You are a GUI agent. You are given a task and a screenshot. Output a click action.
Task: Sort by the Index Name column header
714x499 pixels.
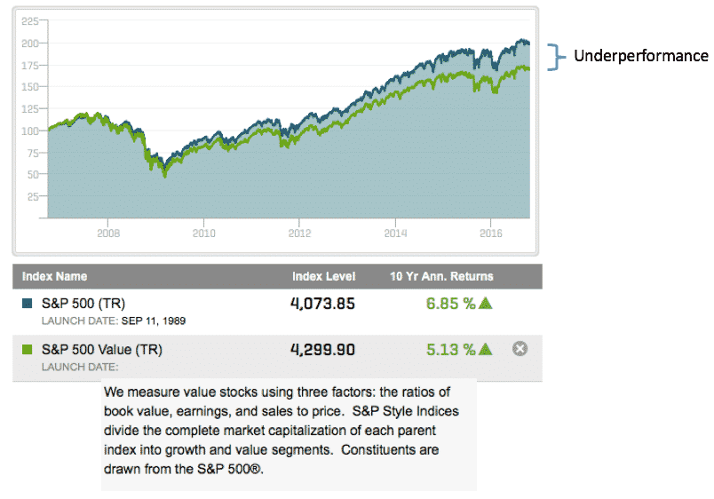pyautogui.click(x=54, y=276)
